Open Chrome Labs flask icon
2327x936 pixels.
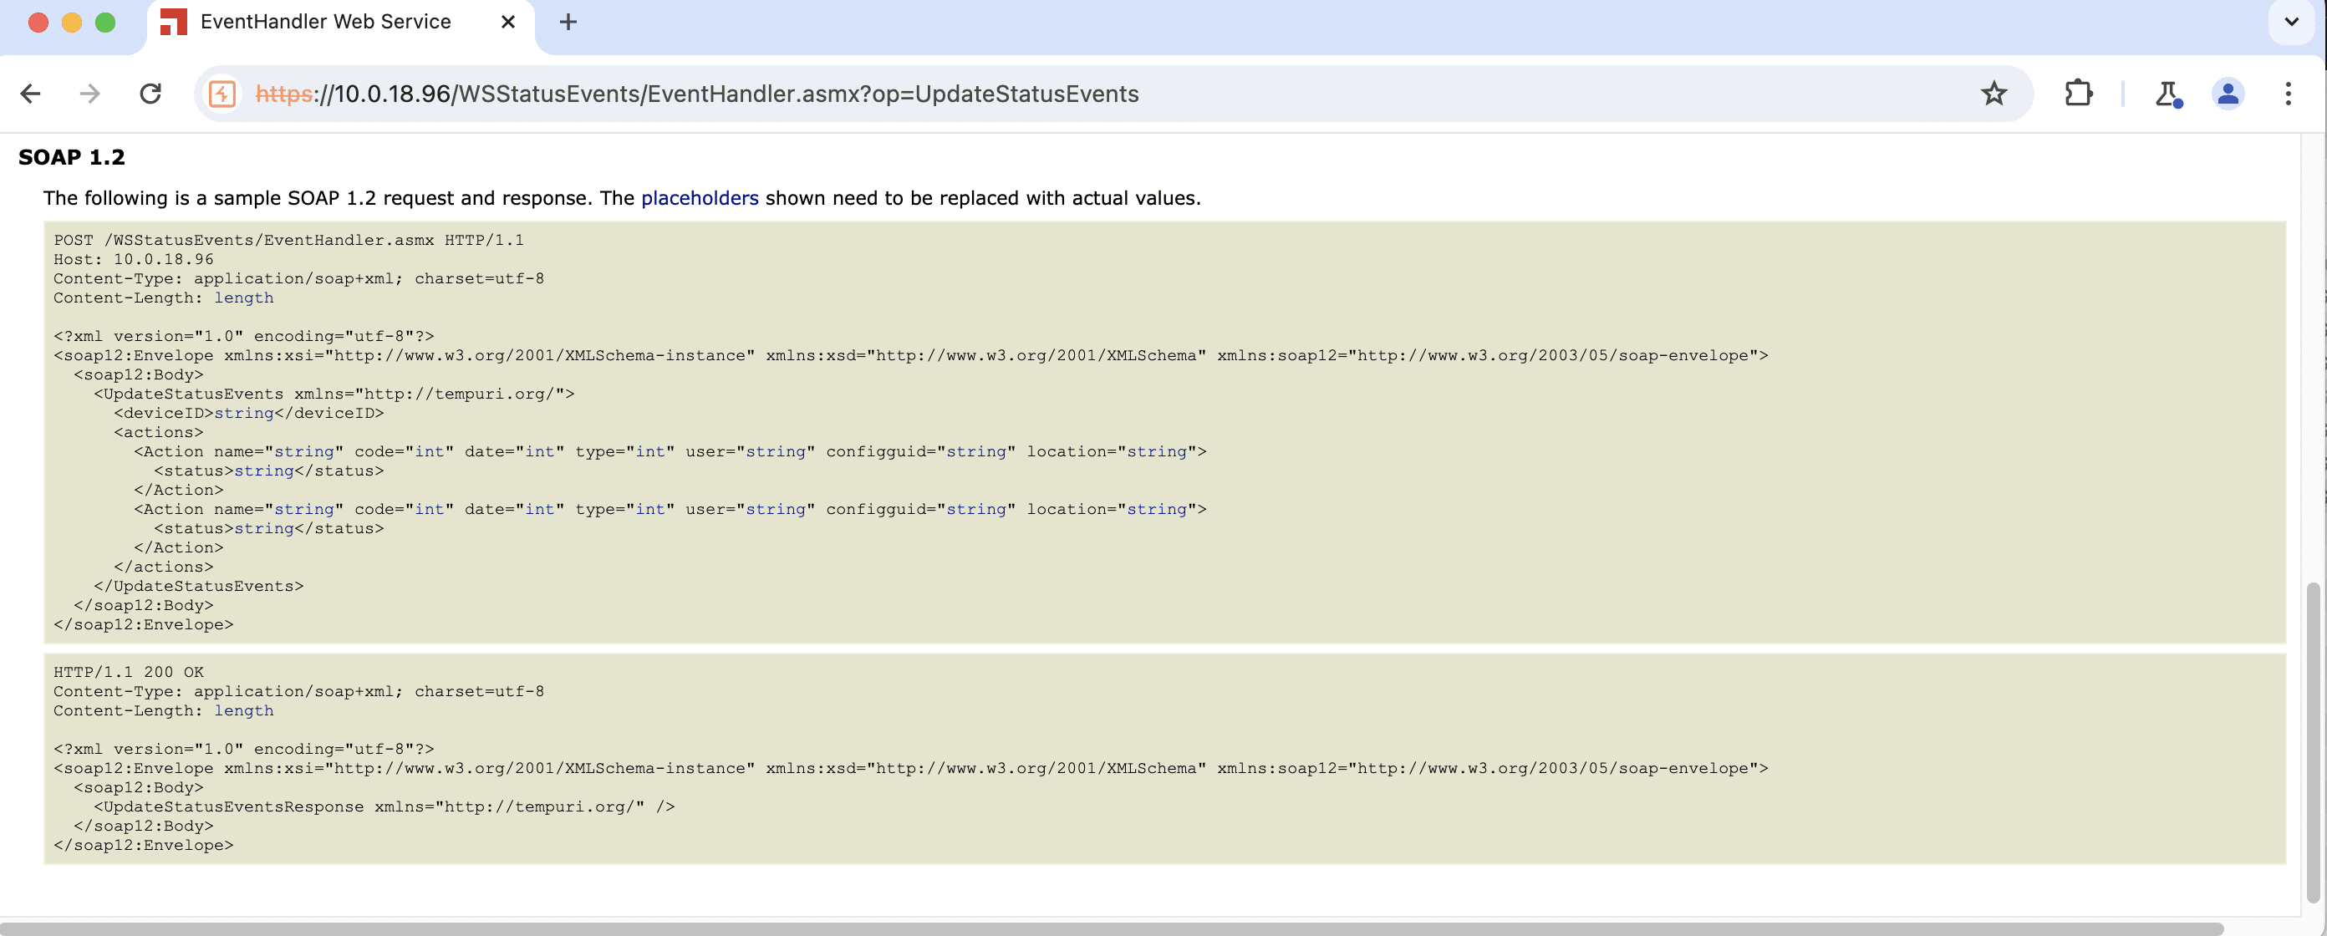tap(2167, 94)
